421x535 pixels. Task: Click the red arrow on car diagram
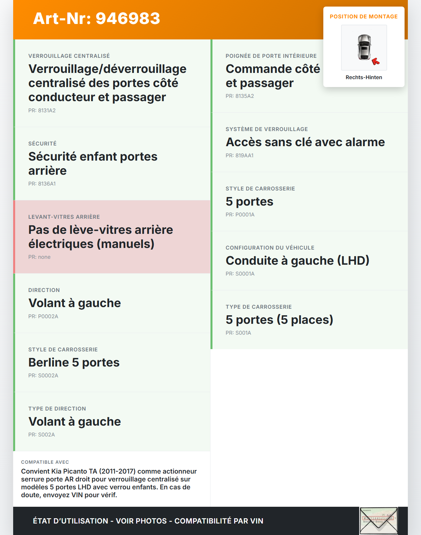click(x=376, y=61)
